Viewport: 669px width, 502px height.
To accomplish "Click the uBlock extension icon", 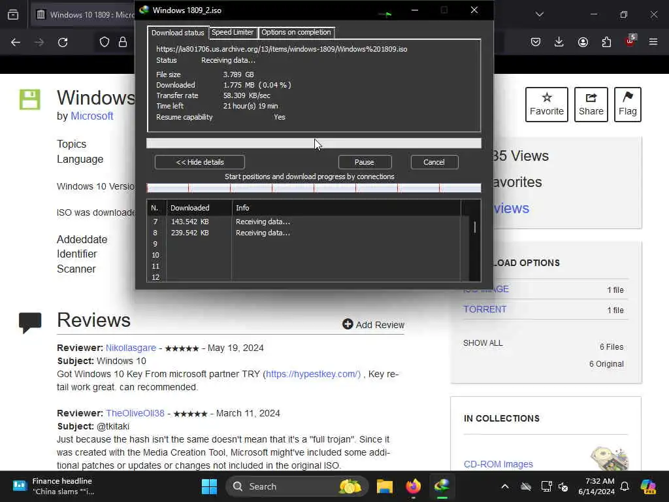I will click(x=630, y=41).
